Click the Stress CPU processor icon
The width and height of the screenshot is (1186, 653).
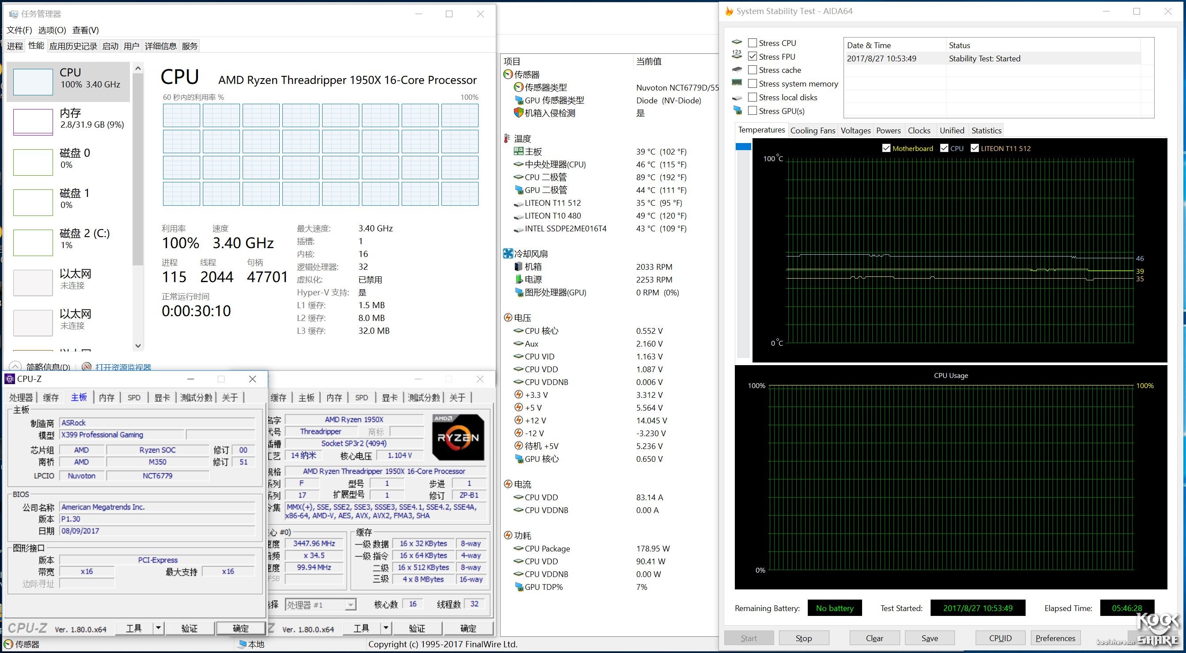[x=738, y=42]
